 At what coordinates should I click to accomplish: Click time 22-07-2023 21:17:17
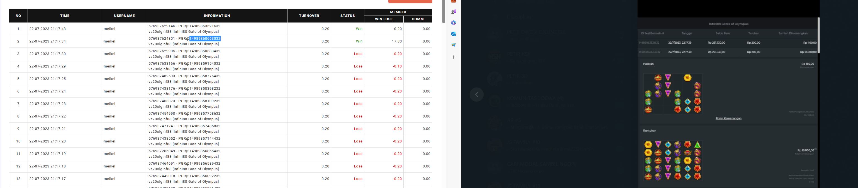coord(48,179)
